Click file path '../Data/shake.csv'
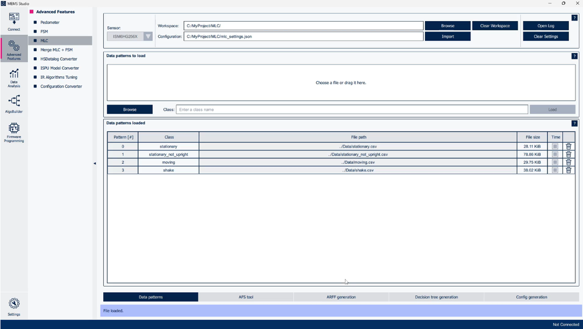Screen dimensions: 583x329 [358, 170]
